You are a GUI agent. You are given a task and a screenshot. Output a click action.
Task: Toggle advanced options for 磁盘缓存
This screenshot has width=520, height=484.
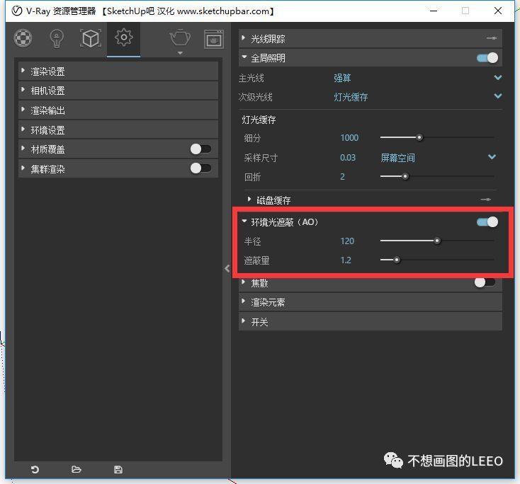[x=486, y=200]
